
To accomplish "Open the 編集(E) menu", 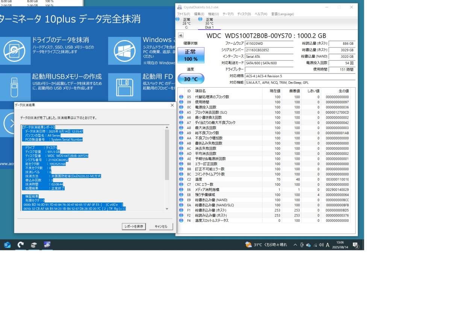I will click(199, 14).
